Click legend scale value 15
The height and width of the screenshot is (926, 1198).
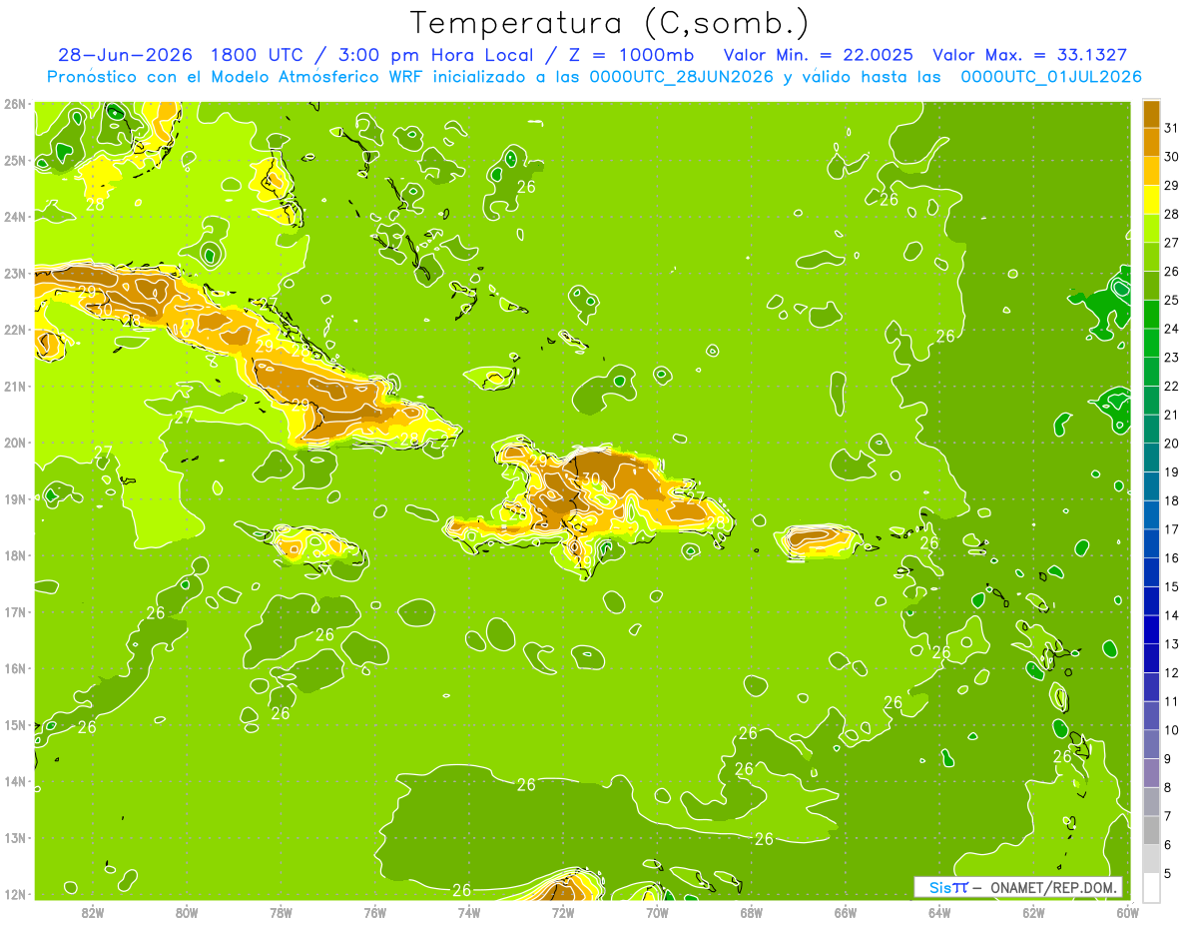point(1172,586)
